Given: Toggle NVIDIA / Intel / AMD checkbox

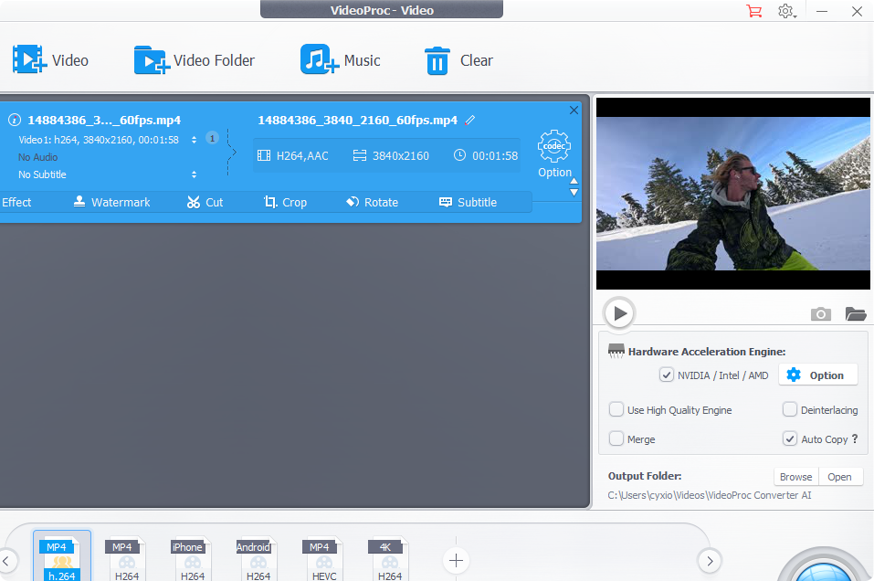Looking at the screenshot, I should tap(666, 375).
